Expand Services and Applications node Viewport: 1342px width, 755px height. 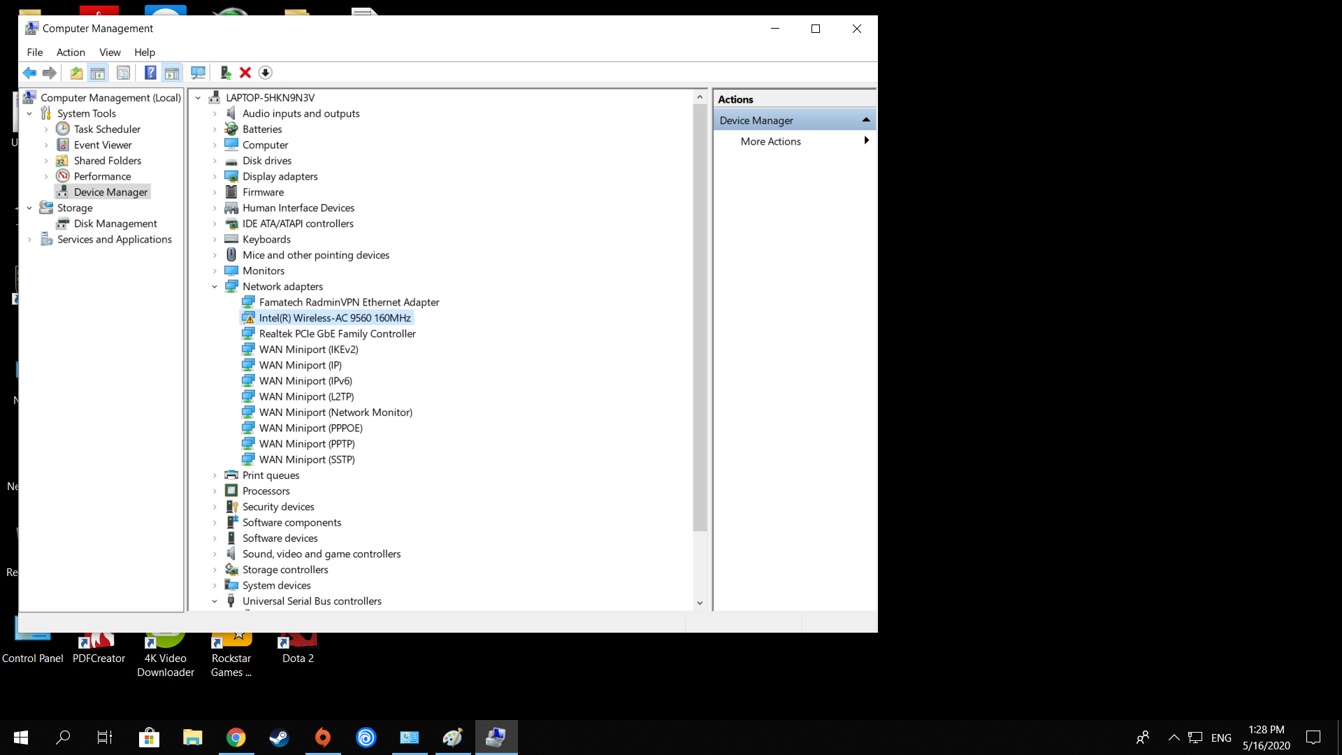(29, 240)
